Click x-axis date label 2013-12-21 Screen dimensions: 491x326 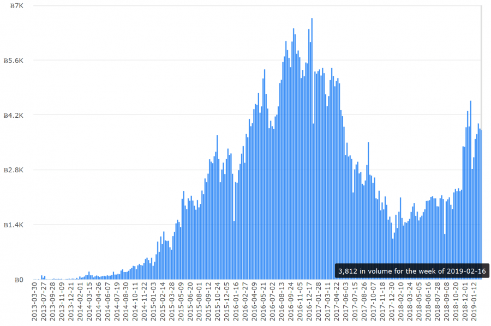[x=71, y=301]
